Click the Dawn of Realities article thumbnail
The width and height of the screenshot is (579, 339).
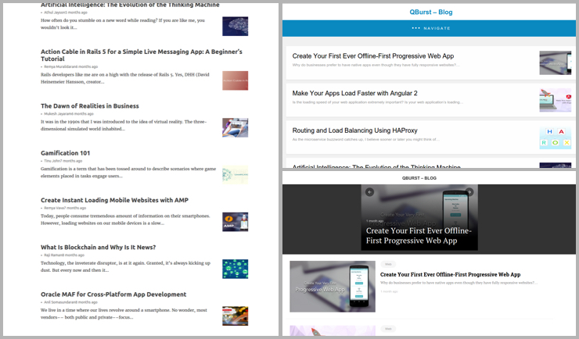[236, 127]
